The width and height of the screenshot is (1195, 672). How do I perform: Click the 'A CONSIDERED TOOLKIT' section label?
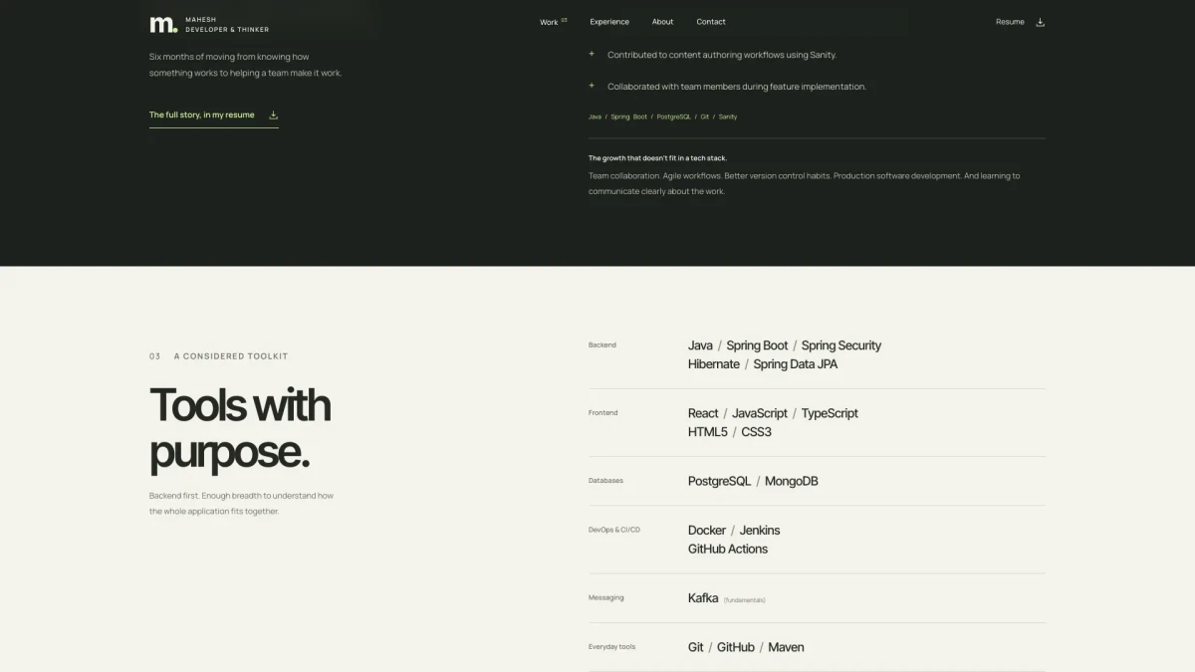pyautogui.click(x=231, y=356)
